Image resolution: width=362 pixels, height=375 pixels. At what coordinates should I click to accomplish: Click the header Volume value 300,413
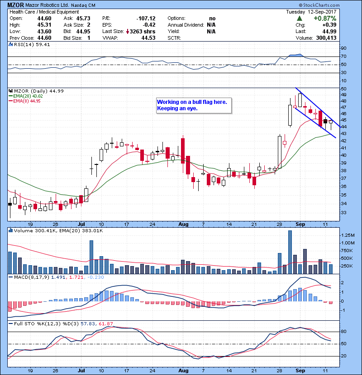pyautogui.click(x=326, y=38)
